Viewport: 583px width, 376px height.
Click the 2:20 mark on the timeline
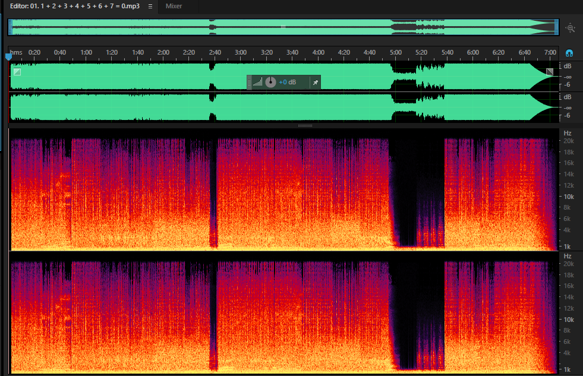pyautogui.click(x=189, y=52)
